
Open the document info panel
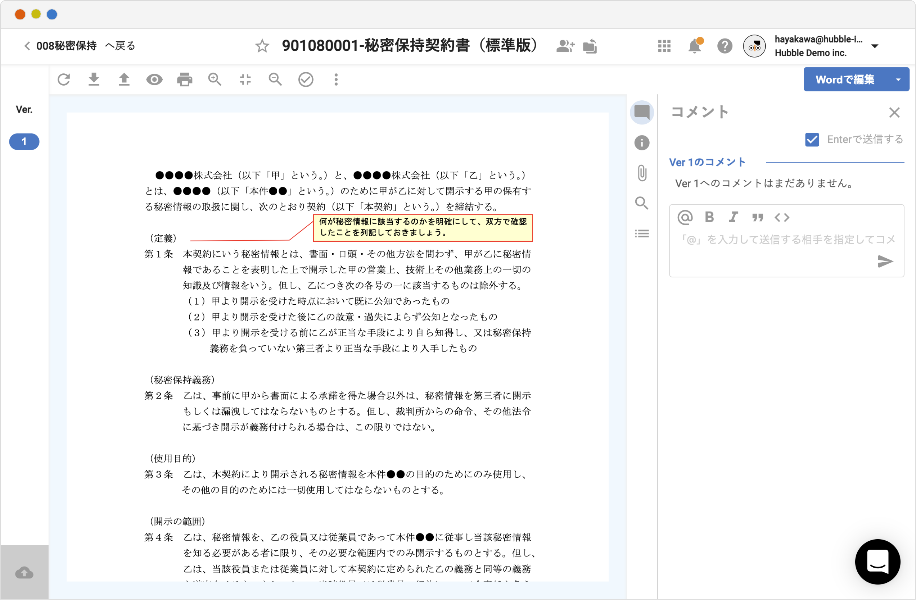coord(642,143)
